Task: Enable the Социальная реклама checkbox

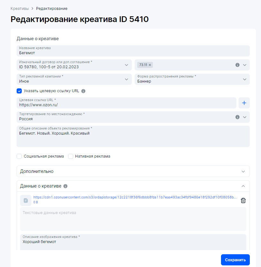Action: 19,156
